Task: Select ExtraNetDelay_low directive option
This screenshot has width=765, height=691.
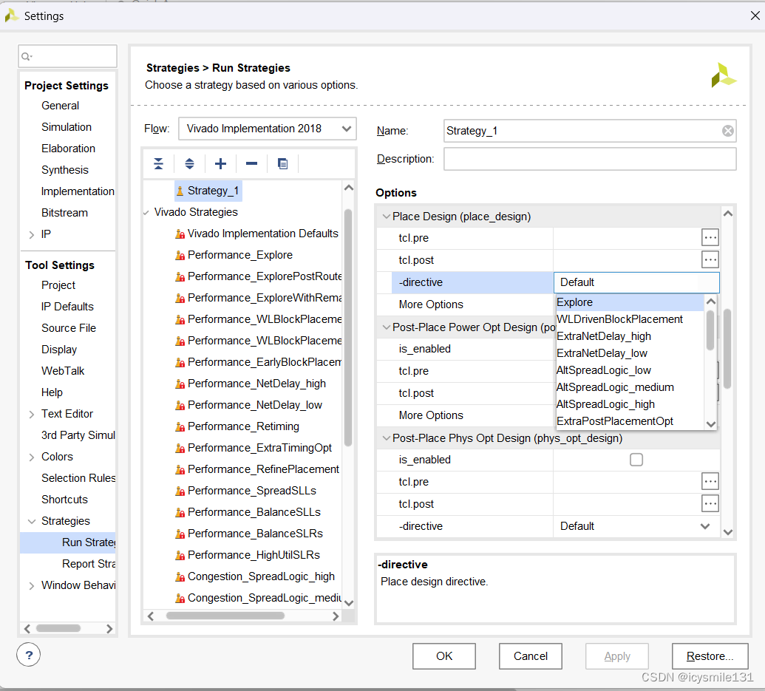Action: pos(629,353)
